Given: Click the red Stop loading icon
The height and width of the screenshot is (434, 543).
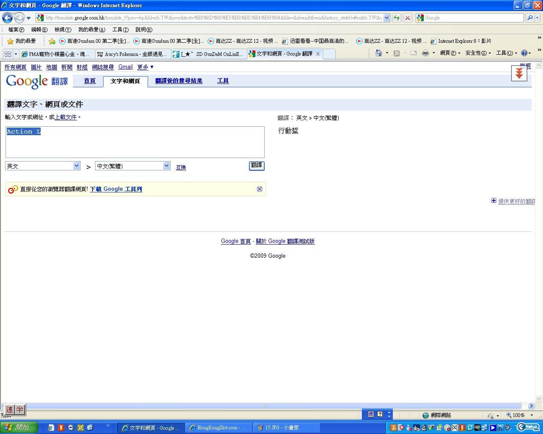Looking at the screenshot, I should pos(408,18).
